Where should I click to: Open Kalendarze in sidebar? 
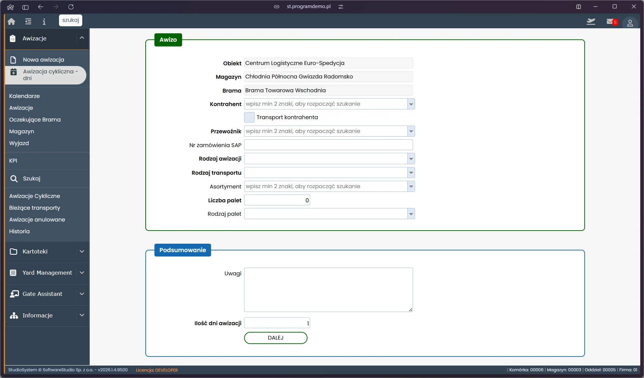24,96
